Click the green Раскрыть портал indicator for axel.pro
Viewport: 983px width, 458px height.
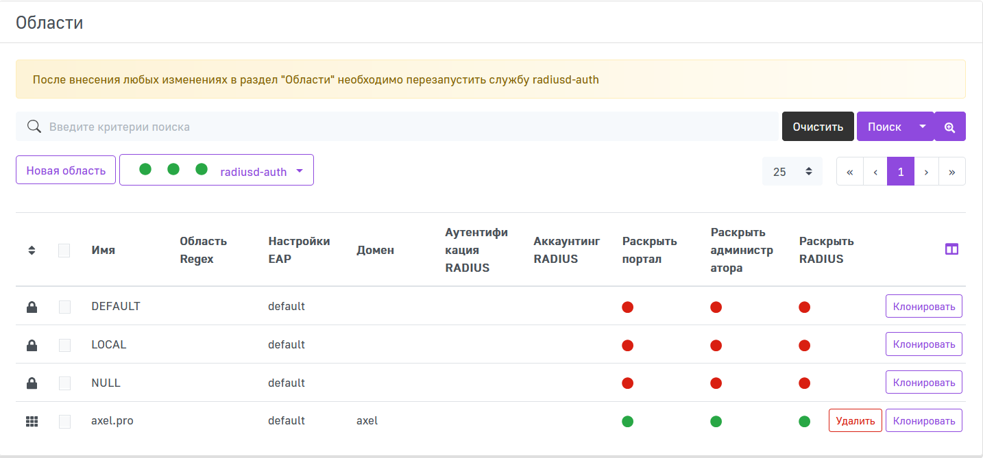[627, 421]
